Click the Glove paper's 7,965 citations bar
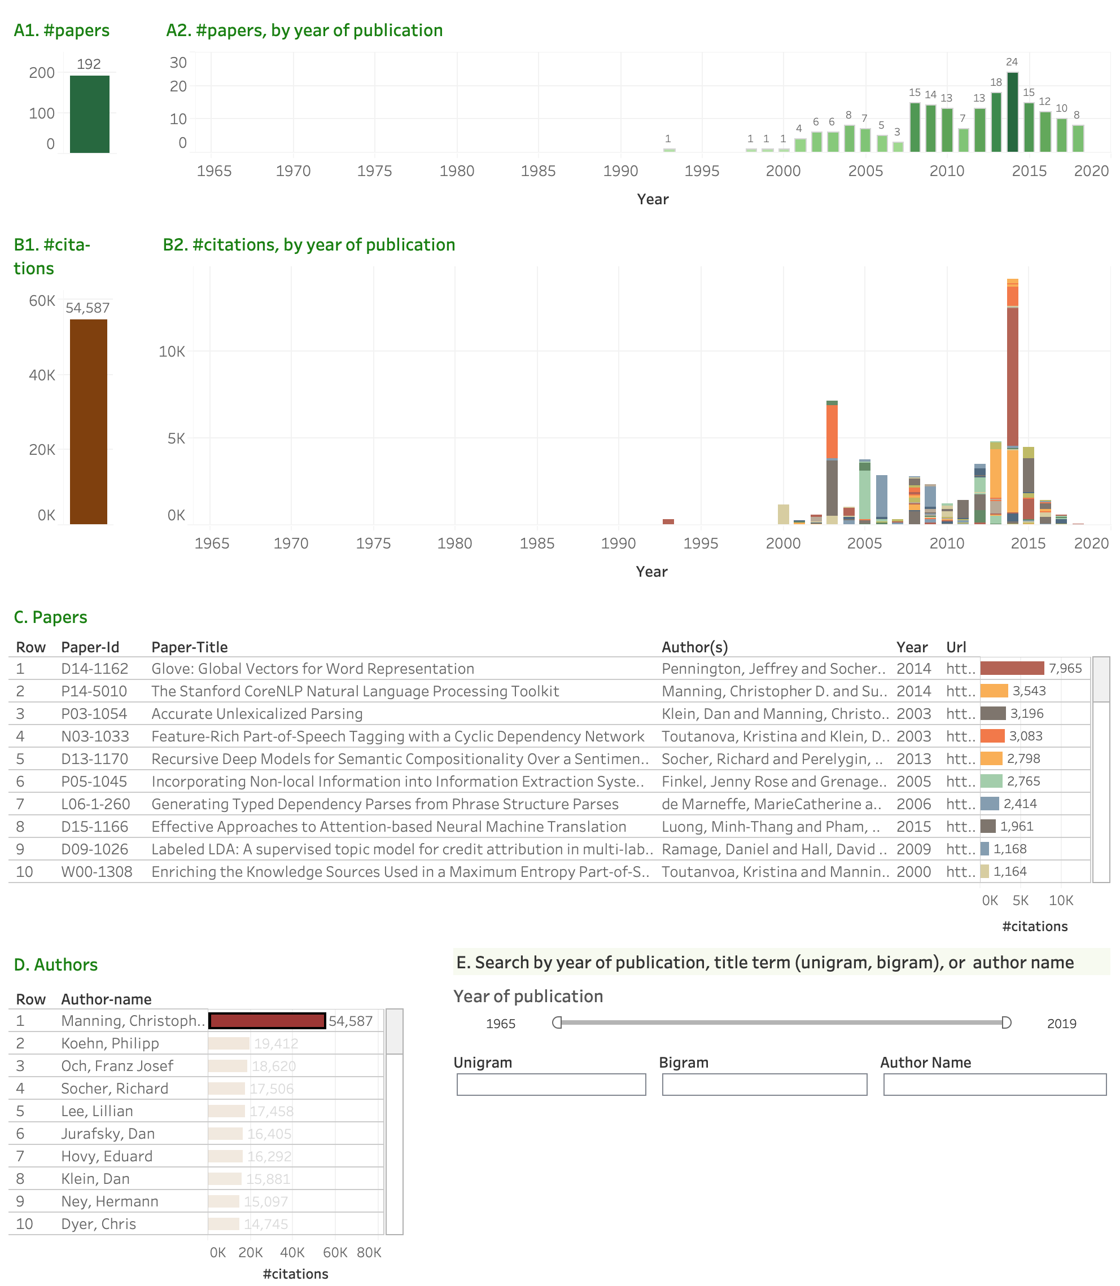1120x1286 pixels. 1012,668
